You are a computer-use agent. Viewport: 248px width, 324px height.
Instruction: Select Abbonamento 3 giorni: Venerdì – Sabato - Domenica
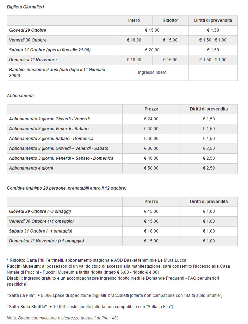(x=61, y=158)
